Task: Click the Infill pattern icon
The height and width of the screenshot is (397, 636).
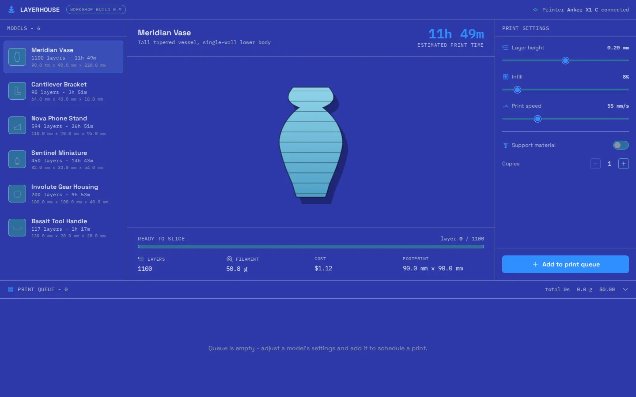Action: coord(505,77)
